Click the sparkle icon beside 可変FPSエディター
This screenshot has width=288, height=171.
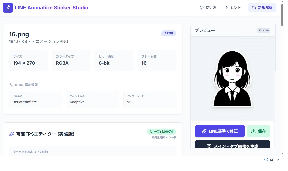pos(12,134)
